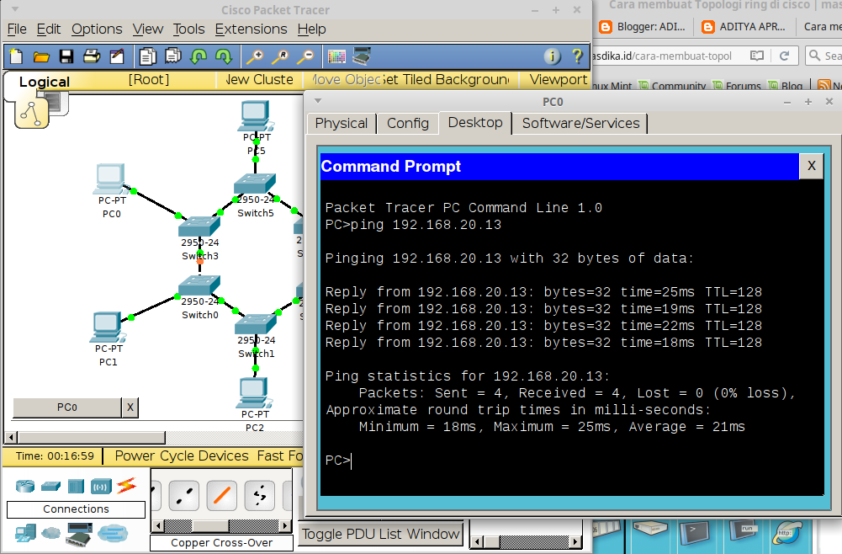Image resolution: width=842 pixels, height=554 pixels.
Task: Toggle the PDU List Window
Action: (x=380, y=533)
